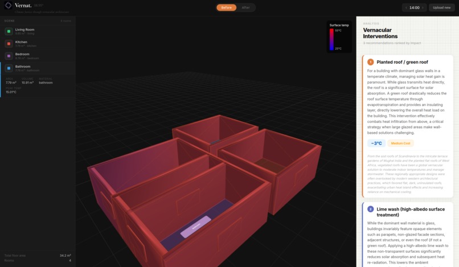Click the 34.2 m² total floor area value
The image size is (459, 267).
[65, 256]
